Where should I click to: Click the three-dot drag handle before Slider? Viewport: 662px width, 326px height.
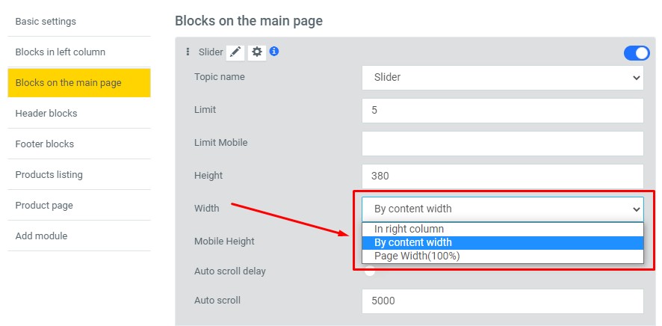coord(188,52)
